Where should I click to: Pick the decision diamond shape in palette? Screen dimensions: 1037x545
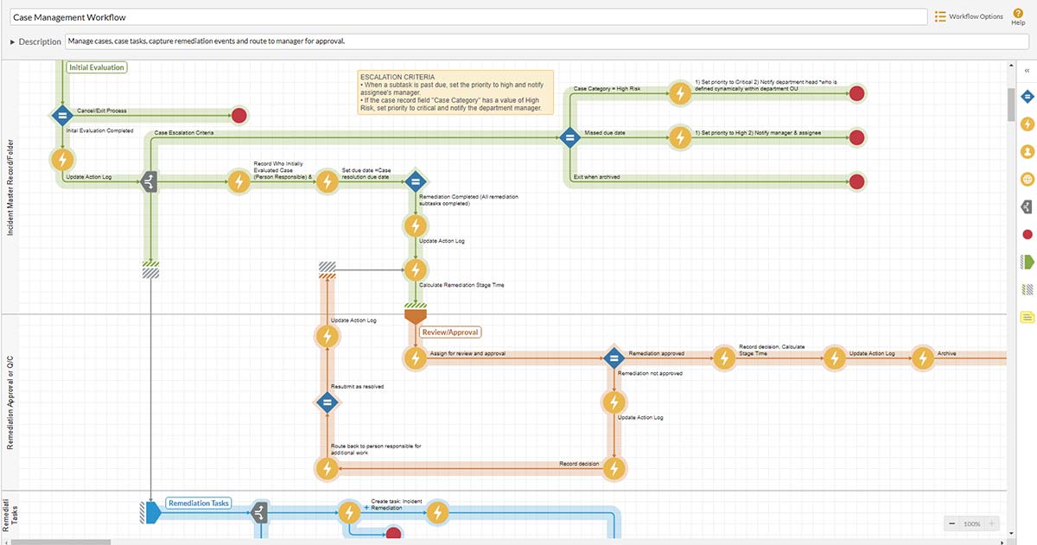point(1027,96)
